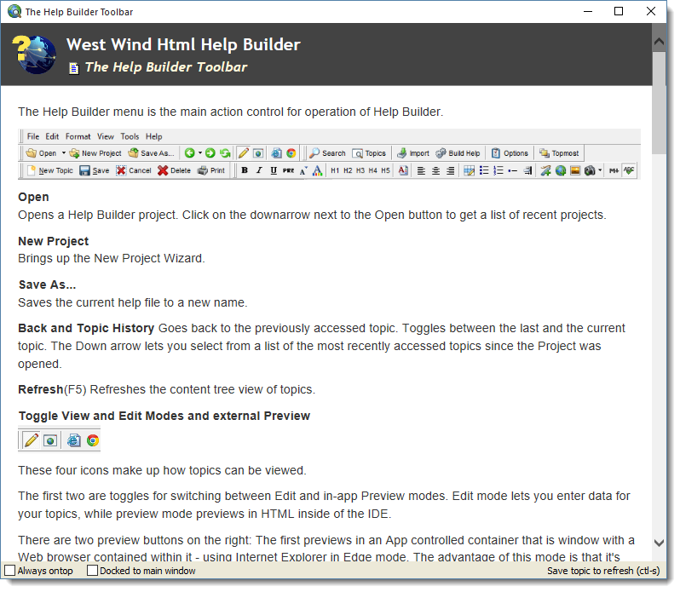Click the large Internet Explorer icon below heading
Screen dimensions: 680x592
coord(74,440)
